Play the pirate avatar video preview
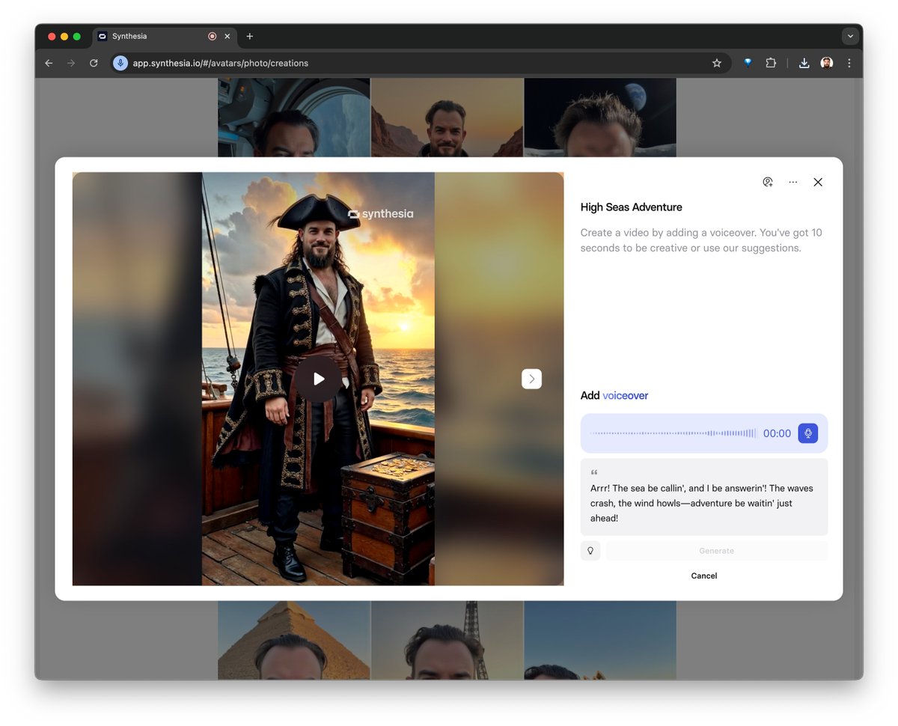The width and height of the screenshot is (898, 726). (x=319, y=379)
